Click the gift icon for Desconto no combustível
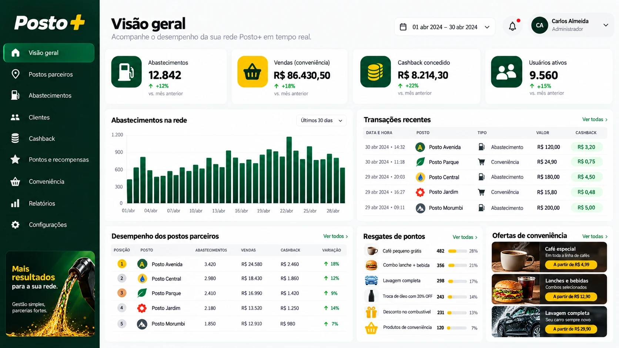Viewport: 619px width, 348px height. click(x=371, y=312)
